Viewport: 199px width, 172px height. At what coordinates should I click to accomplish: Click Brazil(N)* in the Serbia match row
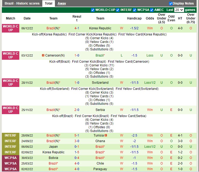[53, 110]
